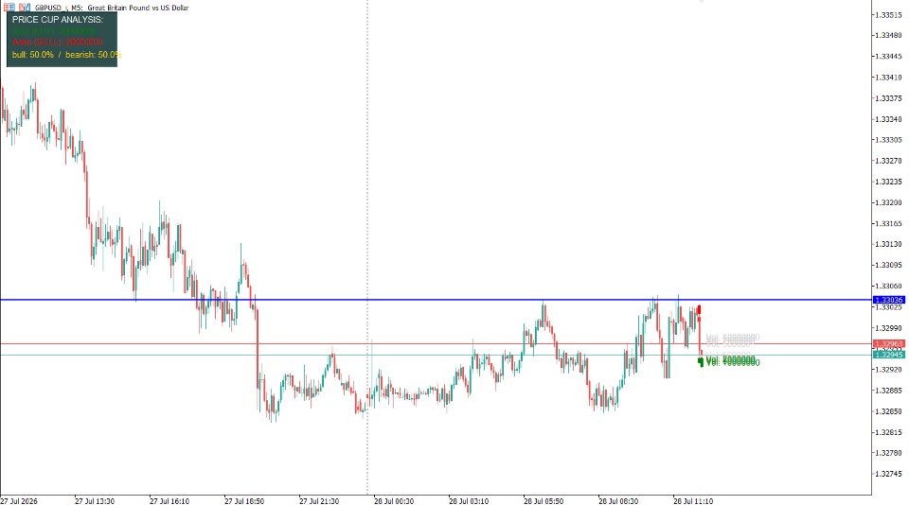Open the Depth of Market icon
Viewport: 909px width, 505px height.
25,8
